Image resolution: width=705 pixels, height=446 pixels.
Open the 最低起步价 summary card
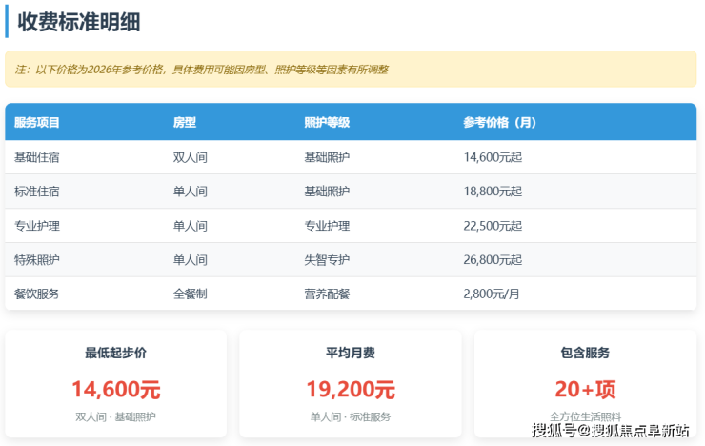click(116, 384)
